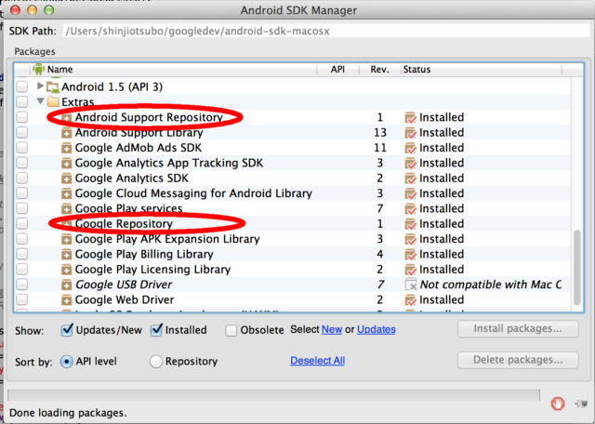Select the Google Play Licensing Library row
Viewport: 595px width, 424px height.
pyautogui.click(x=292, y=270)
